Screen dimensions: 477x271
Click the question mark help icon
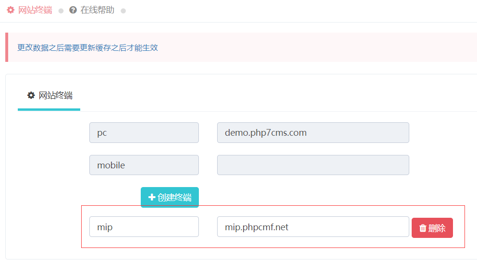(x=73, y=10)
